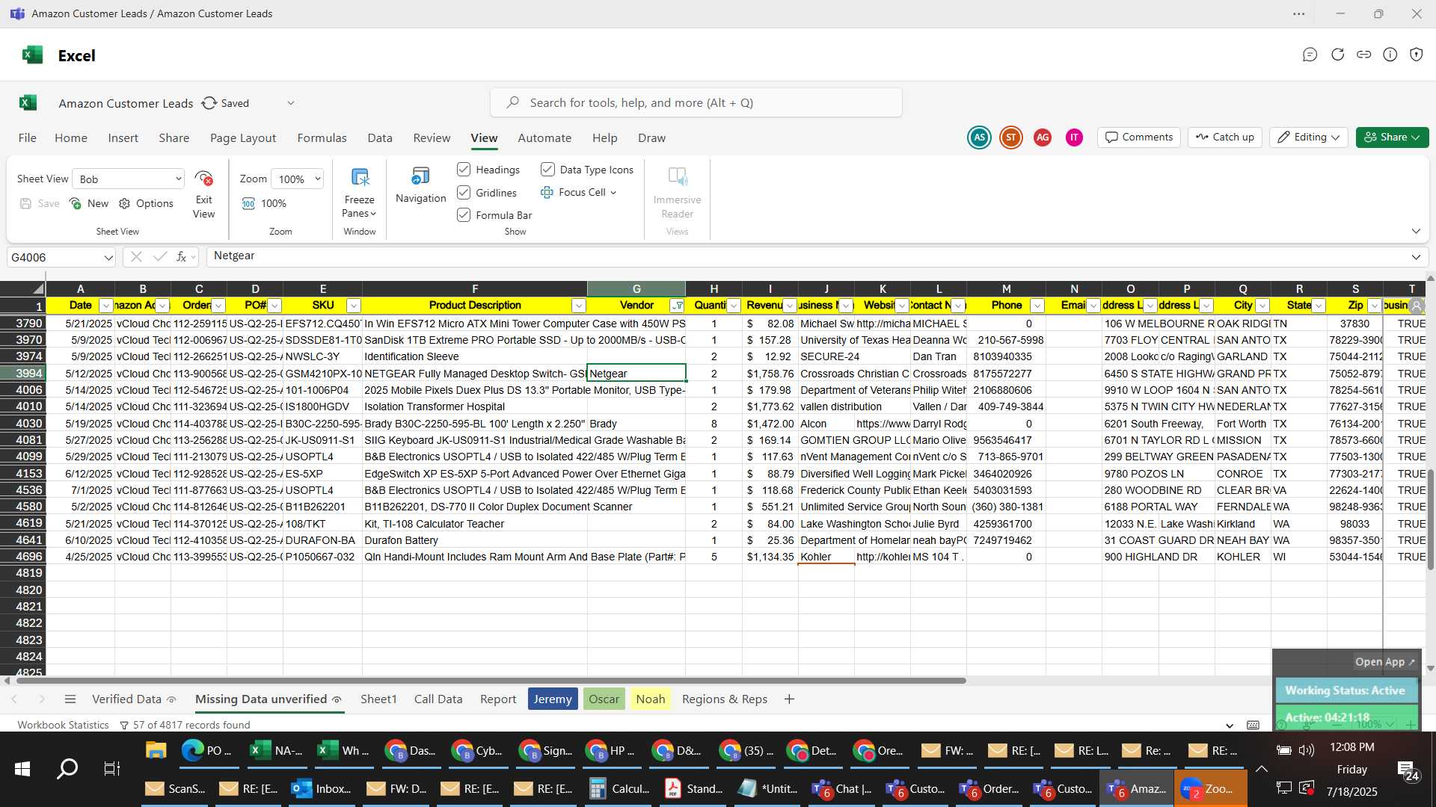Open the Focus Cell tool
The width and height of the screenshot is (1436, 807).
pyautogui.click(x=578, y=192)
